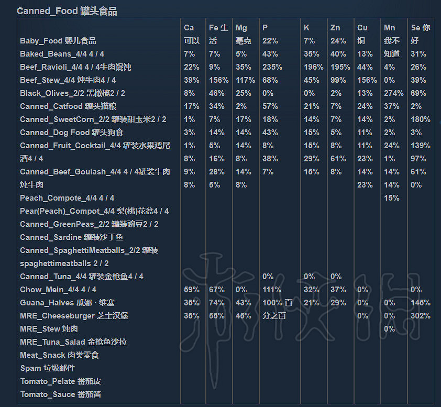Click the Black_Olives row label
Image resolution: width=441 pixels, height=407 pixels.
72,93
